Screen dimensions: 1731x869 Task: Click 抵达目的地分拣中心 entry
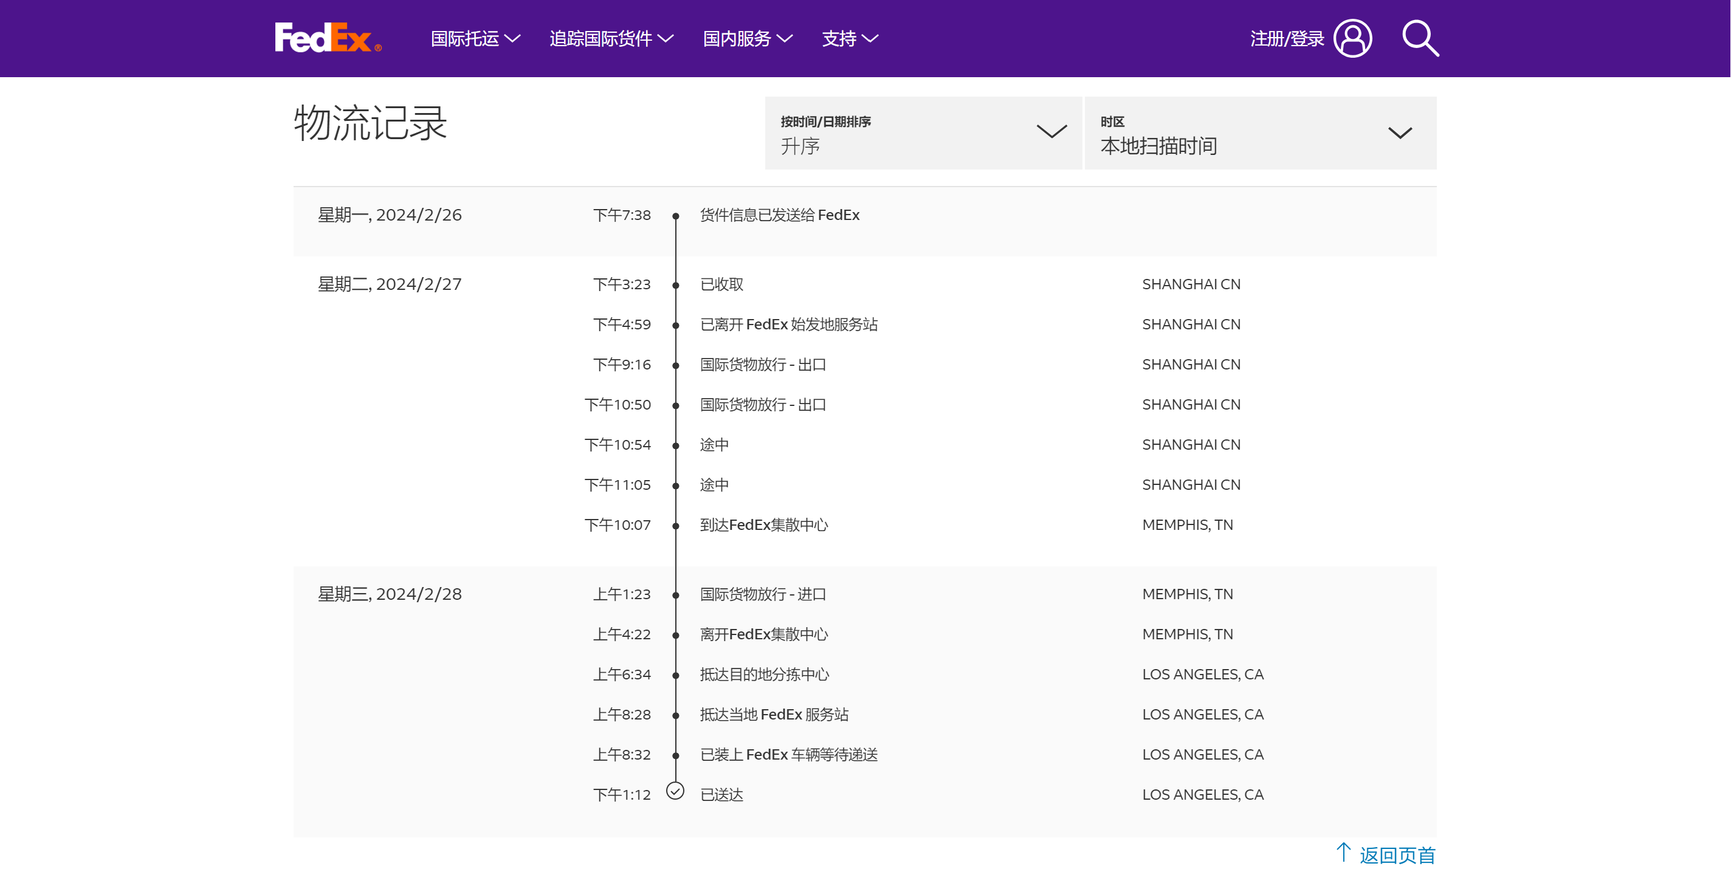pyautogui.click(x=765, y=675)
